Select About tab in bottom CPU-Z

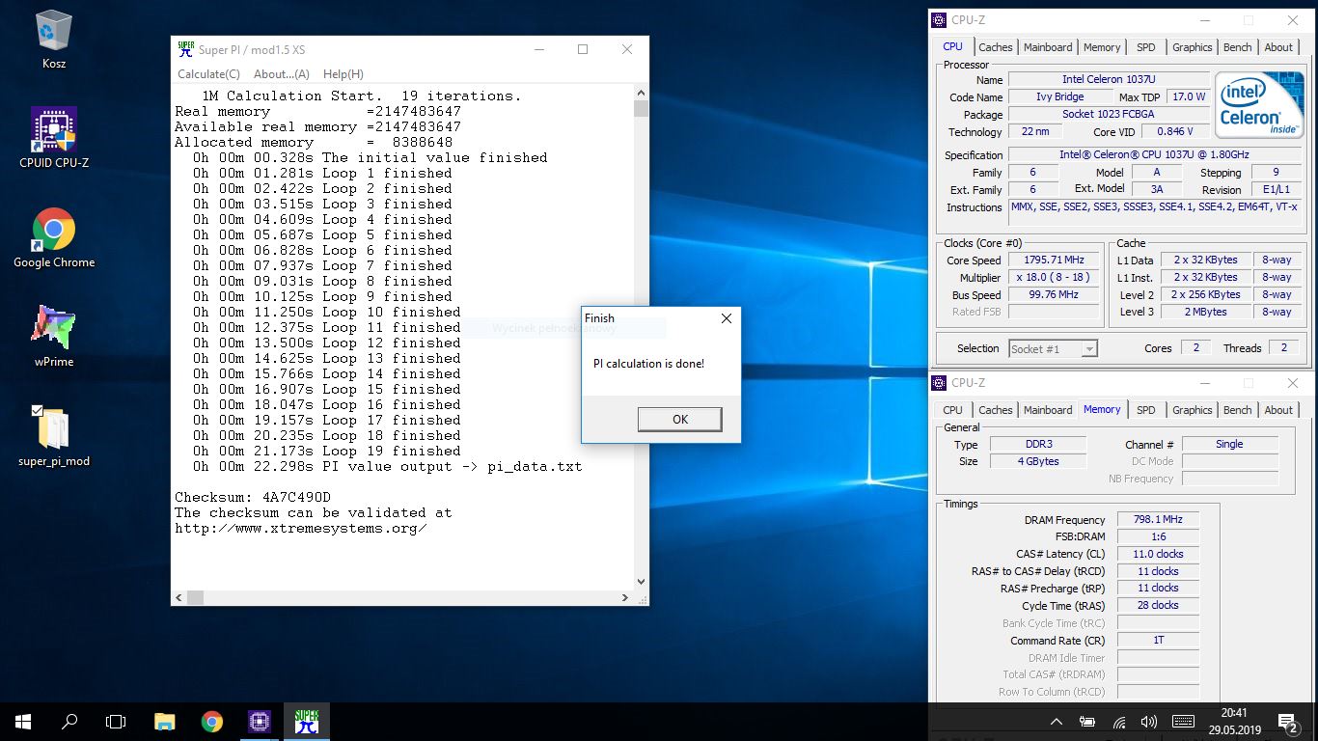click(1278, 410)
